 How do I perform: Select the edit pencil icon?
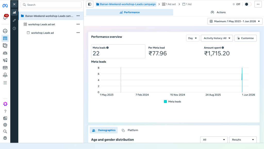pyautogui.click(x=14, y=20)
